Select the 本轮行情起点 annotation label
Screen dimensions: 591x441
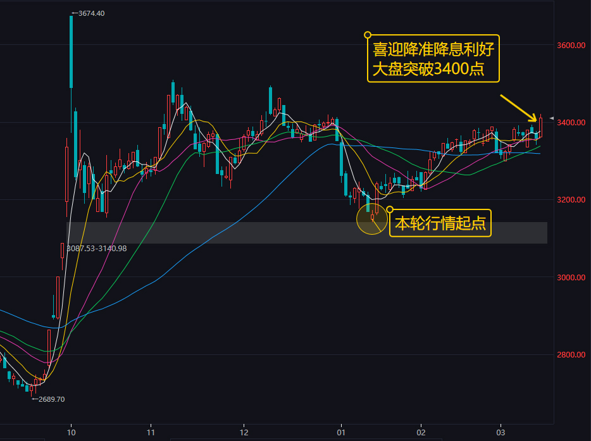point(440,223)
